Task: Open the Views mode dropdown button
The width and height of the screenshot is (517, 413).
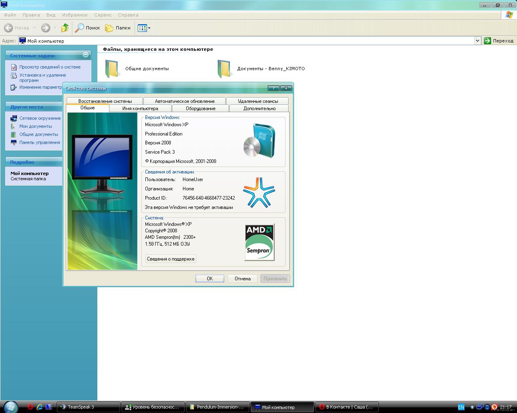Action: click(144, 28)
